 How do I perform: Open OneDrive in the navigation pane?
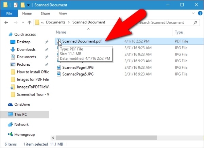point(22,105)
